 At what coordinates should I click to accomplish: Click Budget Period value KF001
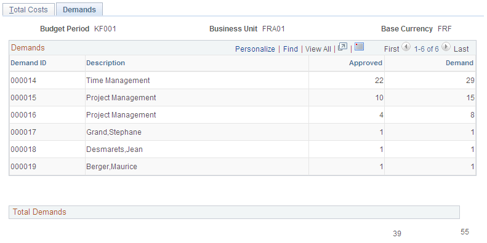click(105, 29)
